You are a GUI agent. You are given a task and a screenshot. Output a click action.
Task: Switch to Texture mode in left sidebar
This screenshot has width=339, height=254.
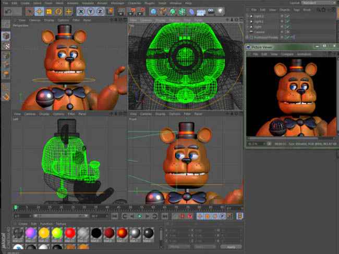click(6, 46)
